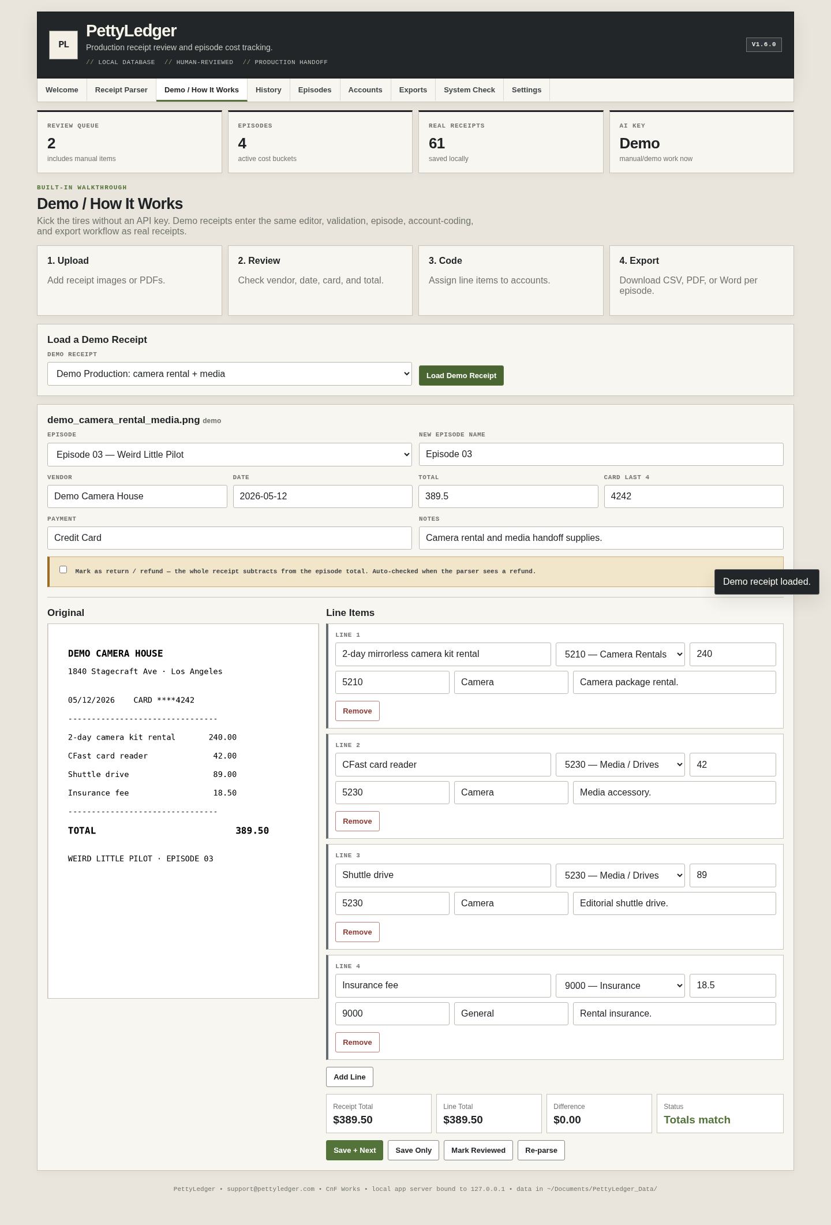This screenshot has height=1225, width=831.
Task: Click the 1. Upload step card
Action: tap(129, 281)
